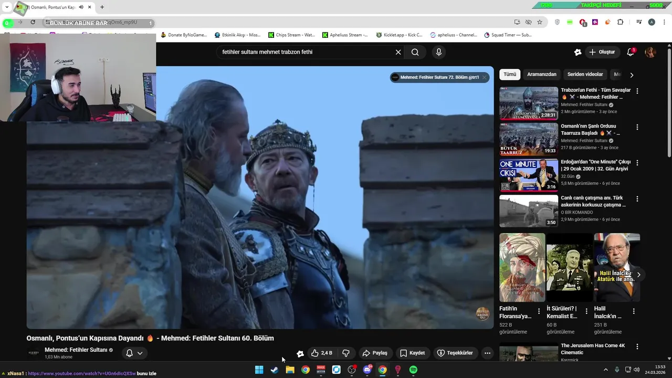Open Fatih'in Floransa'ya short thumbnail
672x378 pixels.
(x=522, y=267)
